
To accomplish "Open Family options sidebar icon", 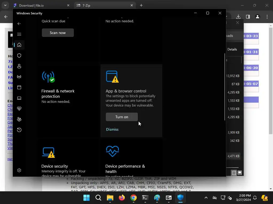I will pos(19,119).
